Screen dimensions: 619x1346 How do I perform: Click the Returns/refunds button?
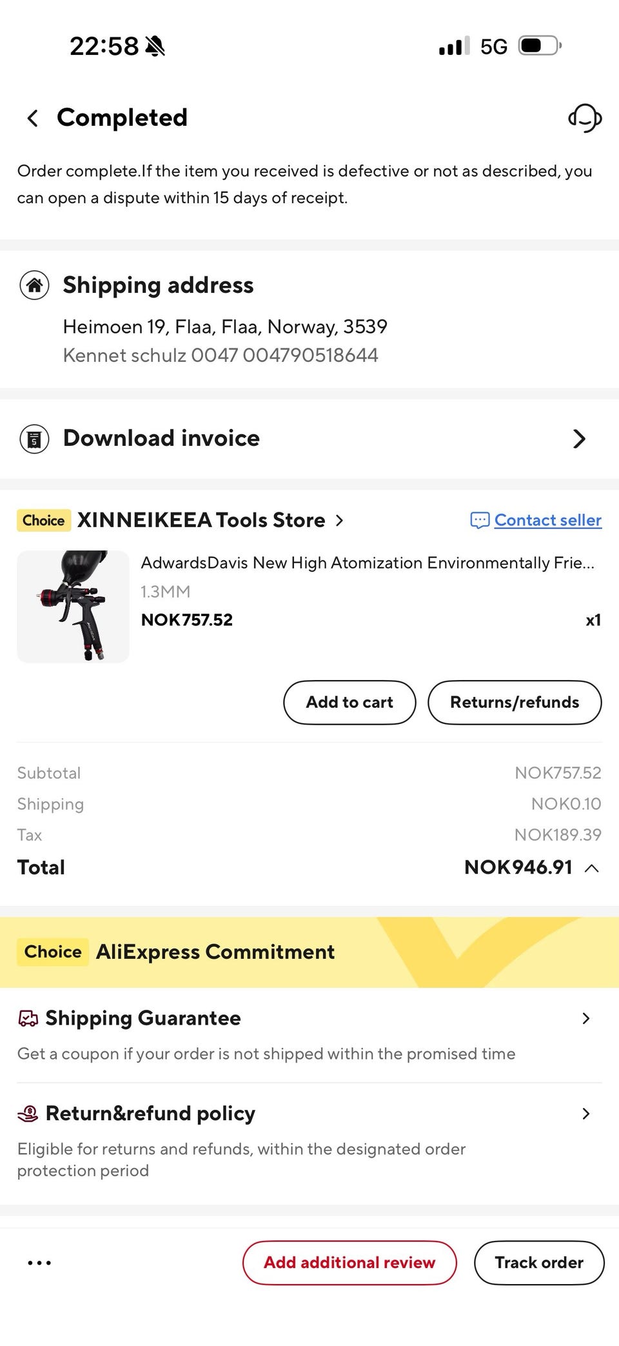click(x=515, y=702)
